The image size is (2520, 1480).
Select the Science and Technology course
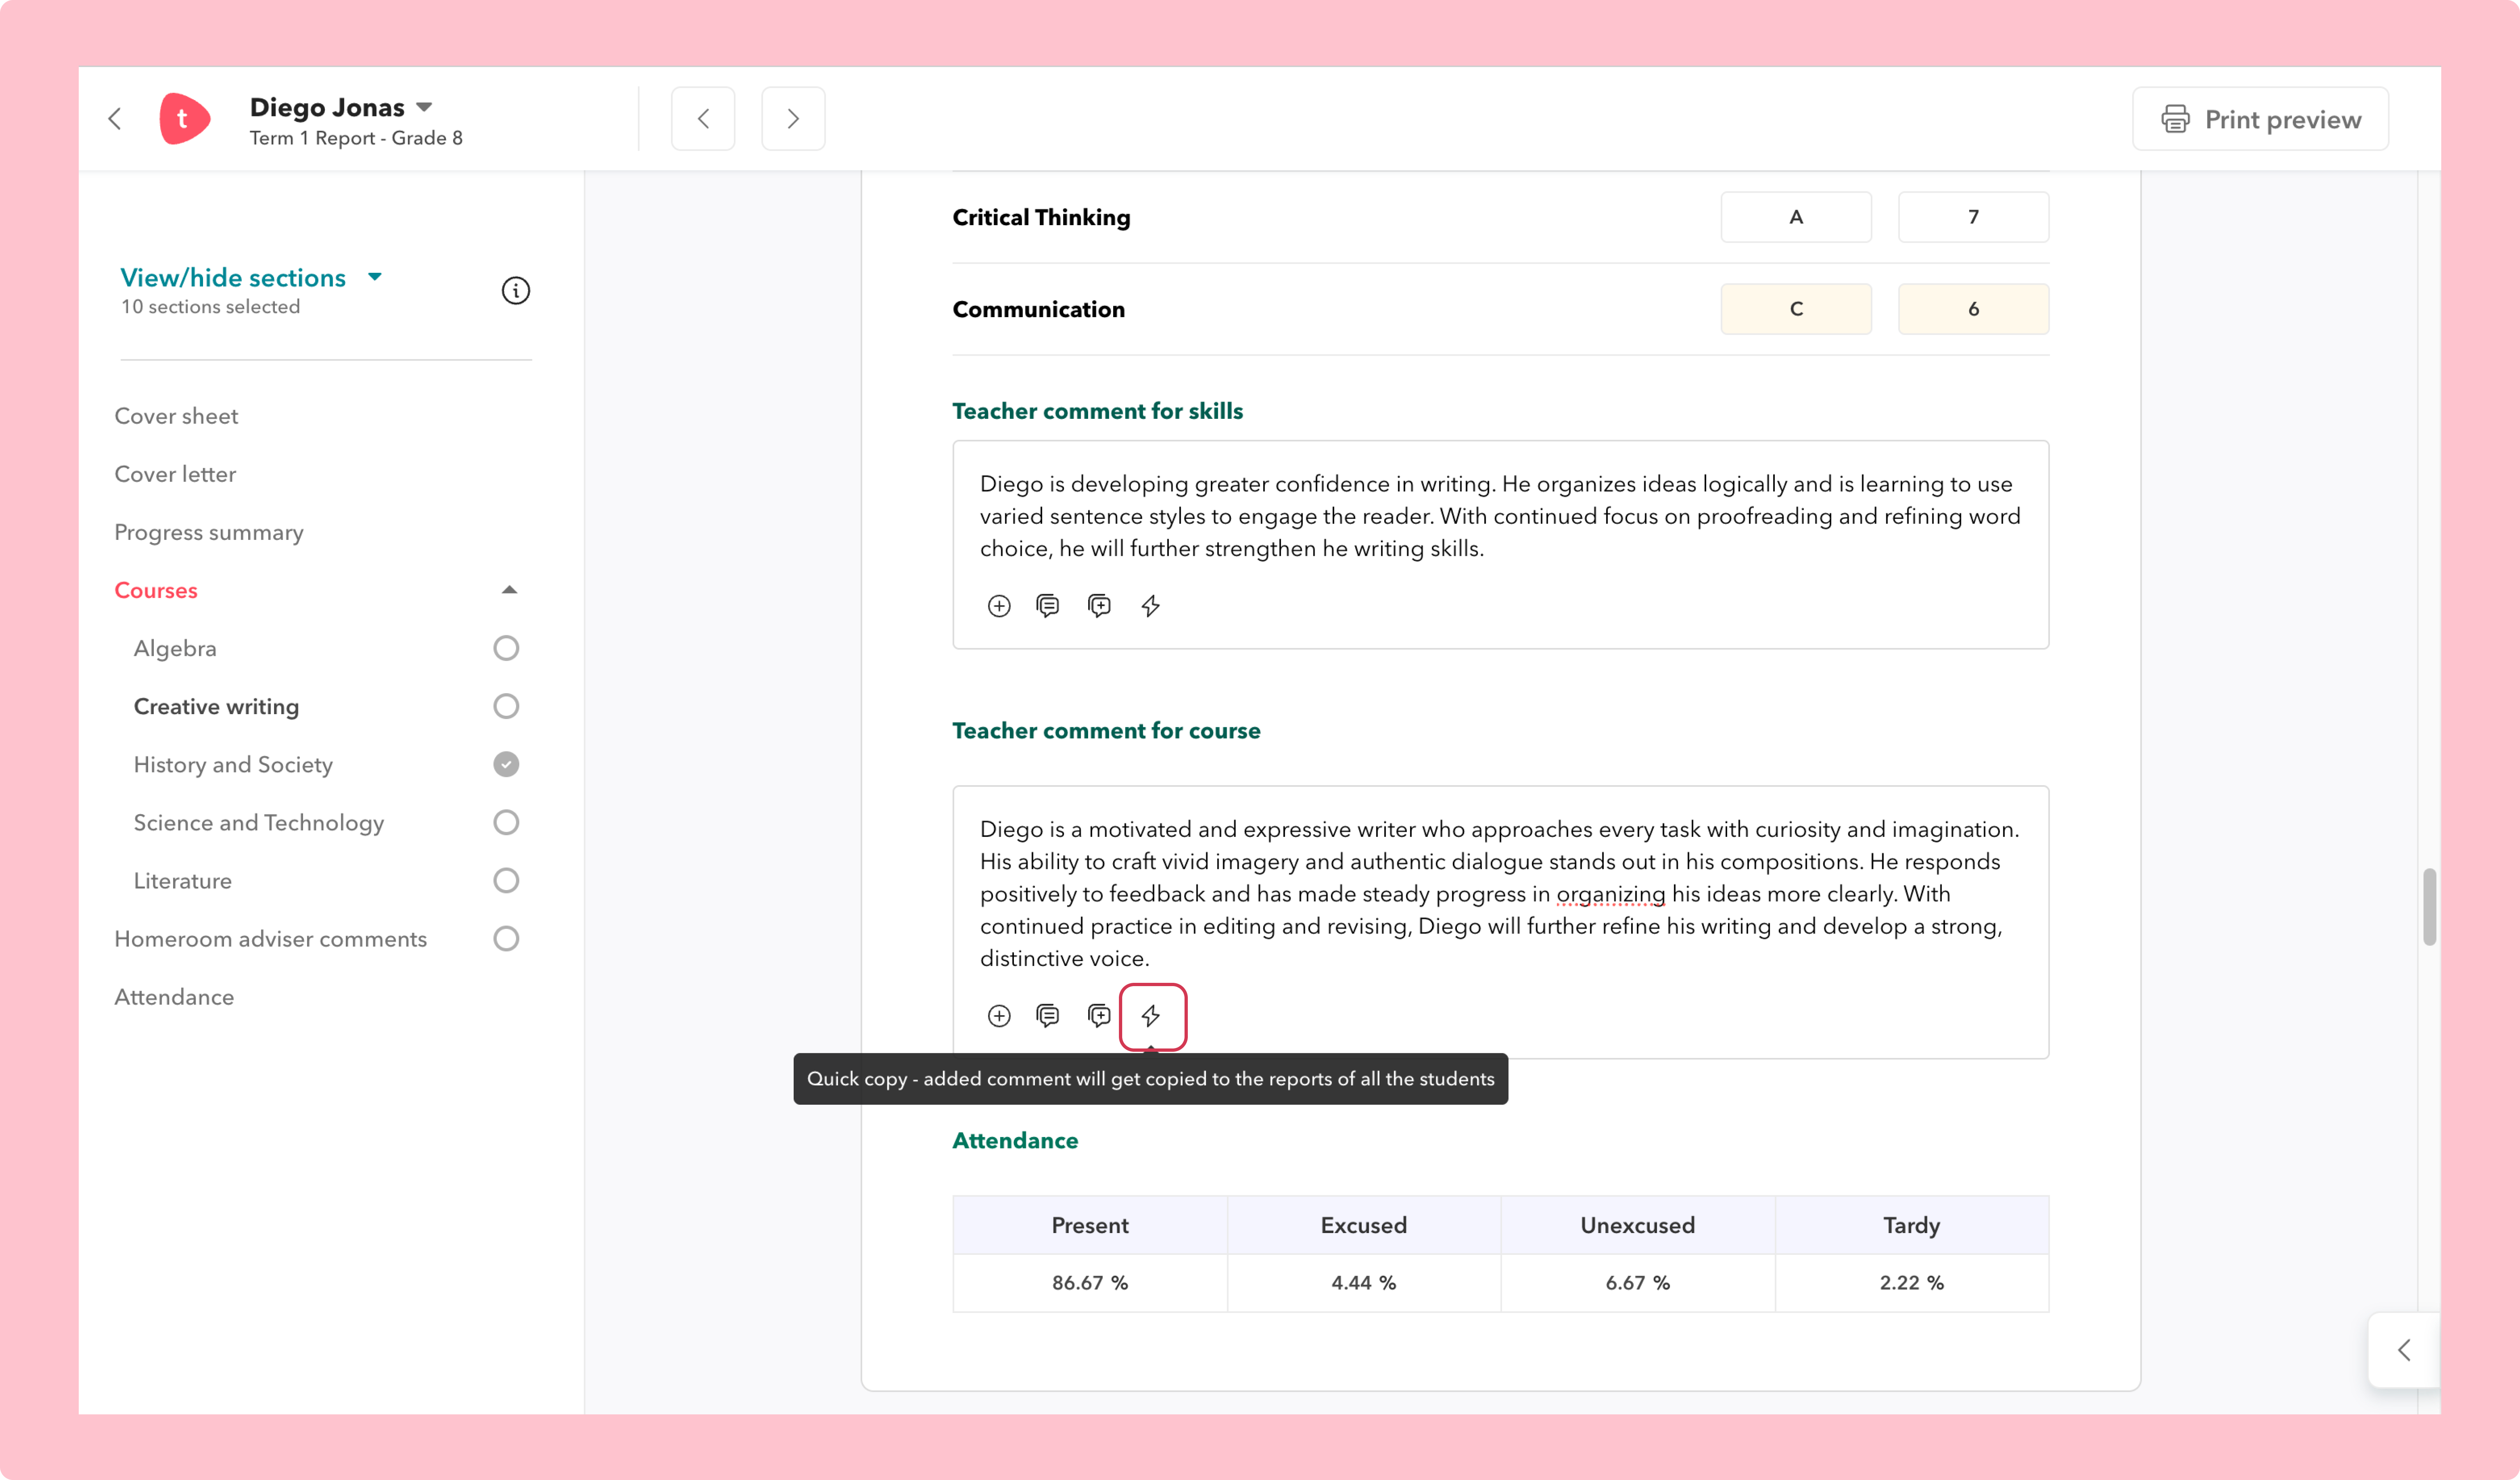(259, 822)
